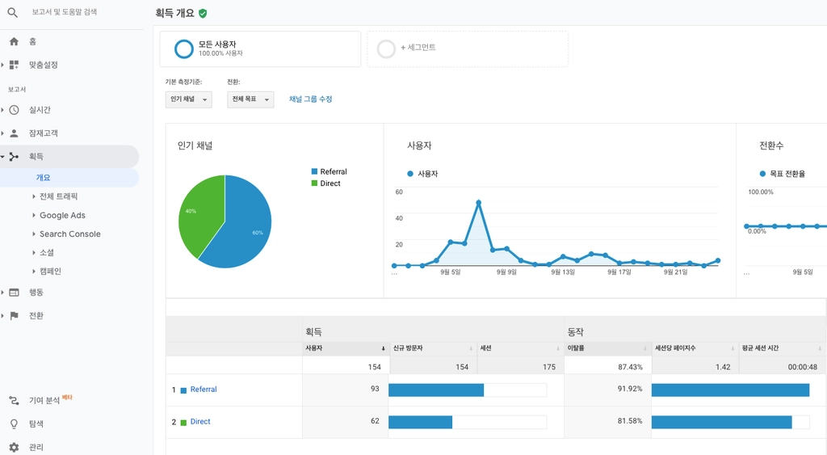Screen dimensions: 827x455
Task: Open the 홈 home icon
Action: pyautogui.click(x=15, y=41)
